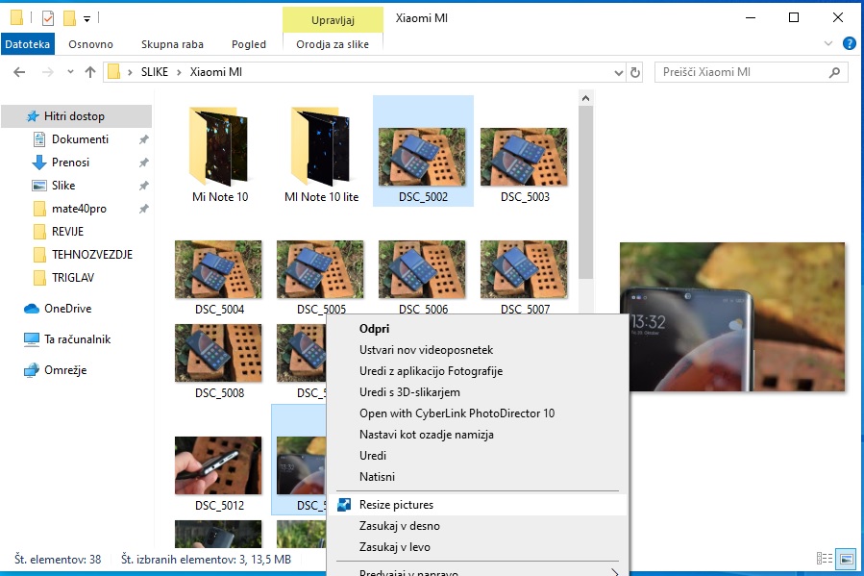Image resolution: width=864 pixels, height=576 pixels.
Task: Open OneDrive in the navigation pane
Action: click(67, 309)
